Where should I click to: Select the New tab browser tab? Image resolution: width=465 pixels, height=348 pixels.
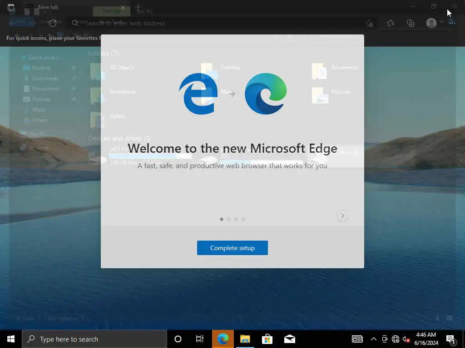pos(75,7)
